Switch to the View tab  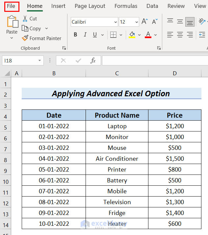[200, 6]
